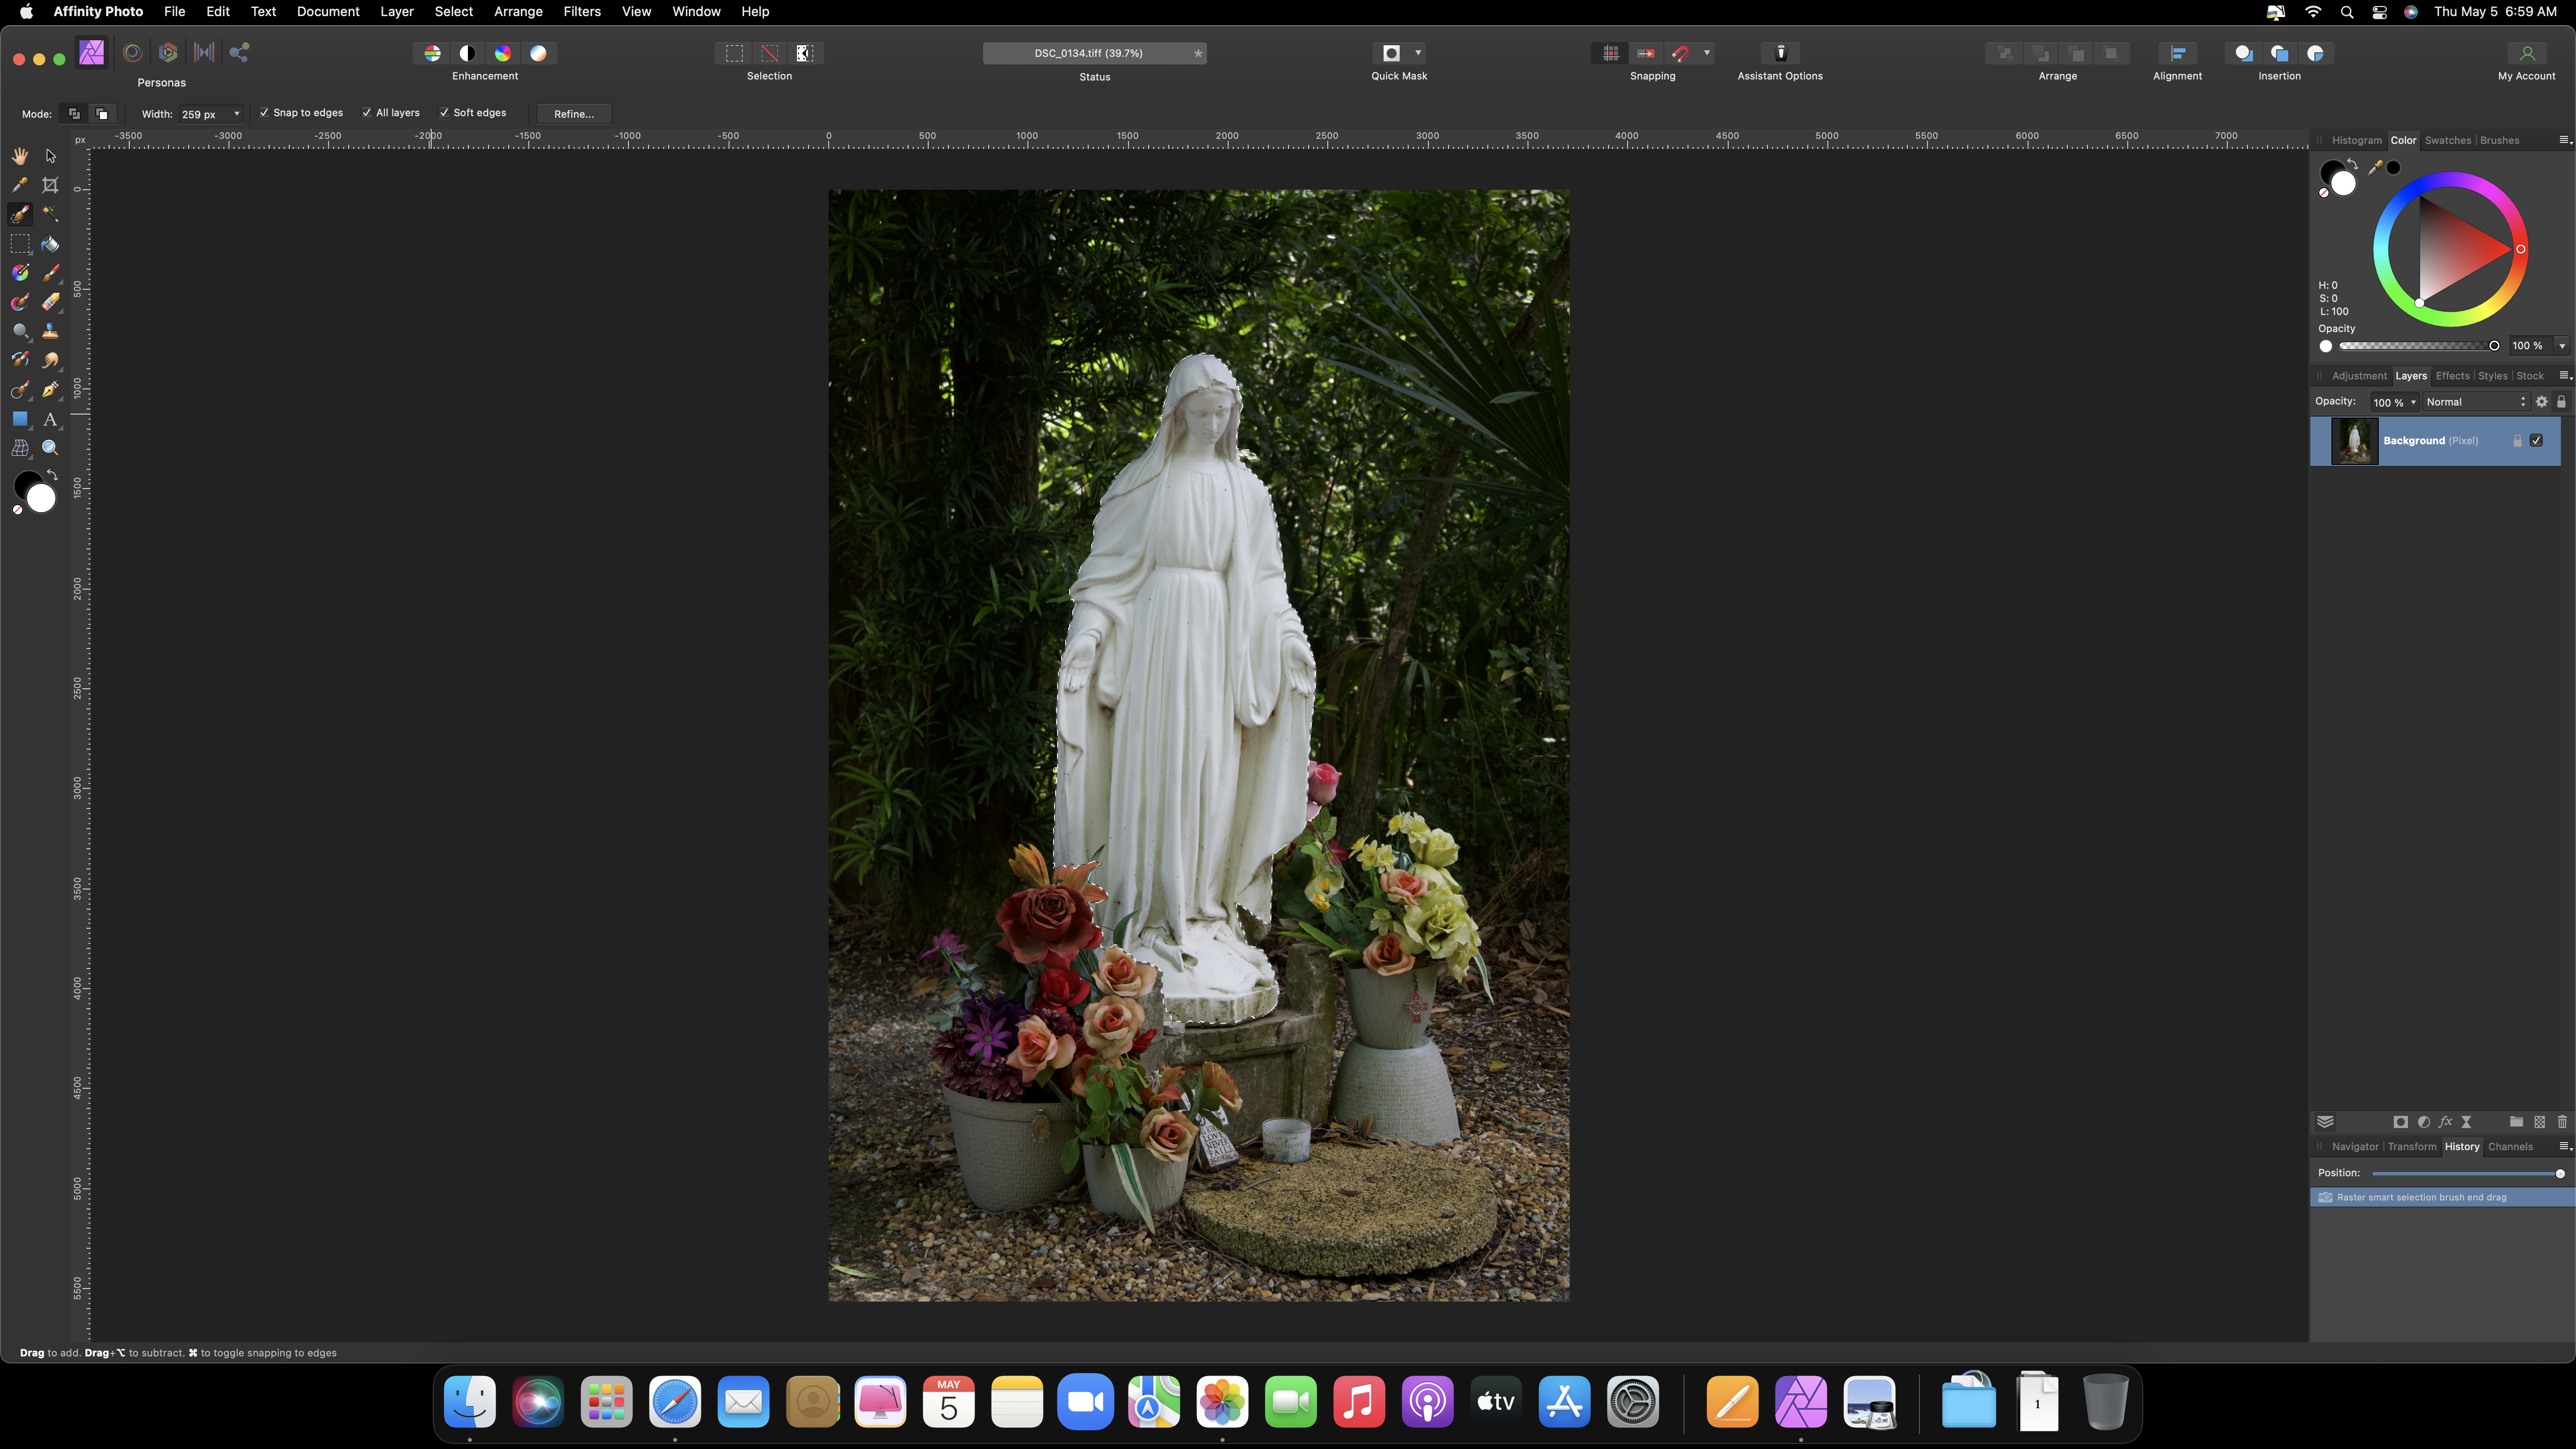Toggle the Snapping magnet
2576x1449 pixels.
click(x=1681, y=53)
